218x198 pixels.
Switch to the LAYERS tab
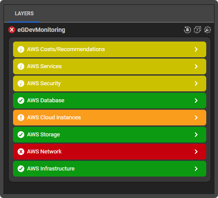point(24,14)
